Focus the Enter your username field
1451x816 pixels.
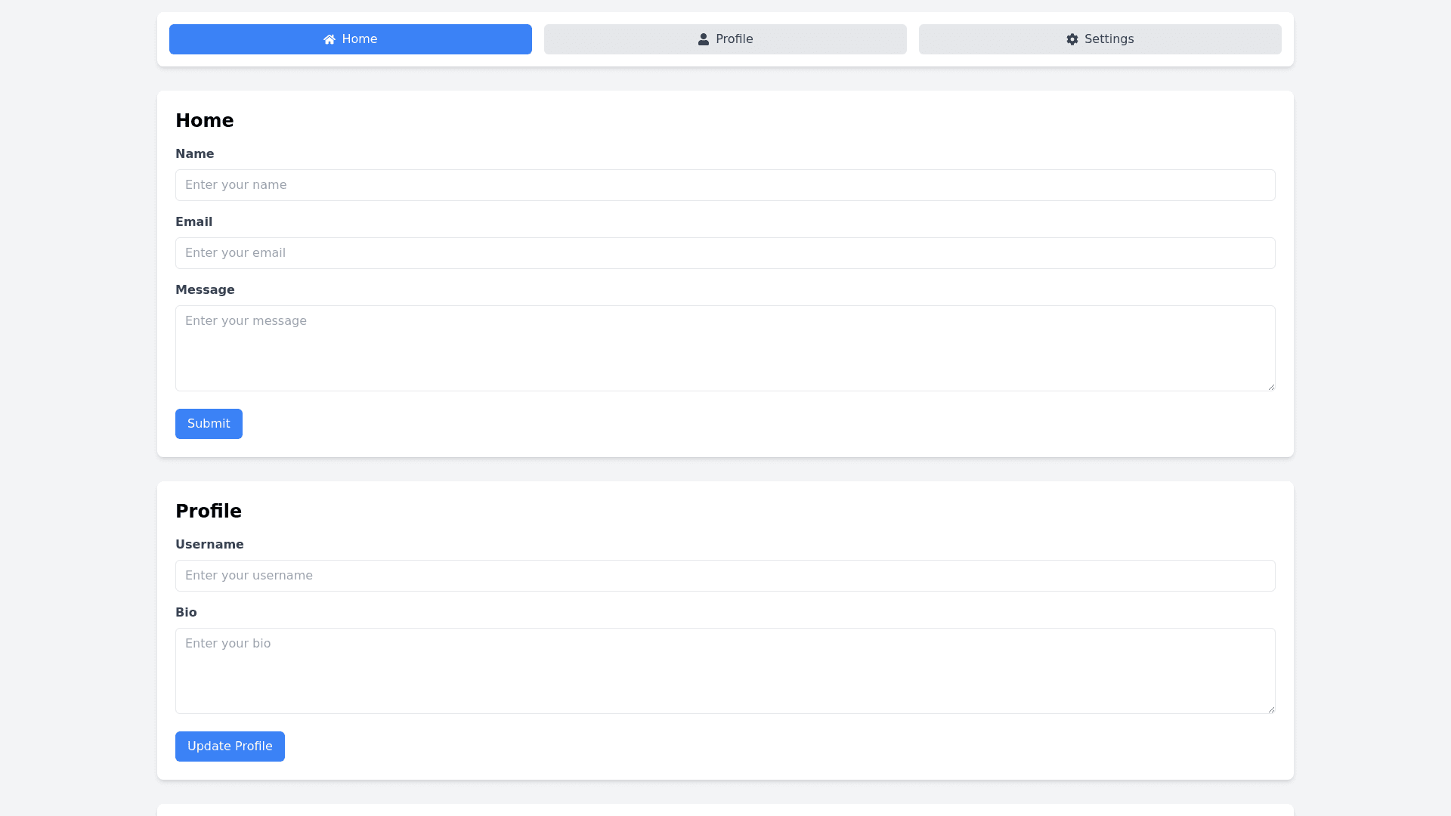pos(725,575)
